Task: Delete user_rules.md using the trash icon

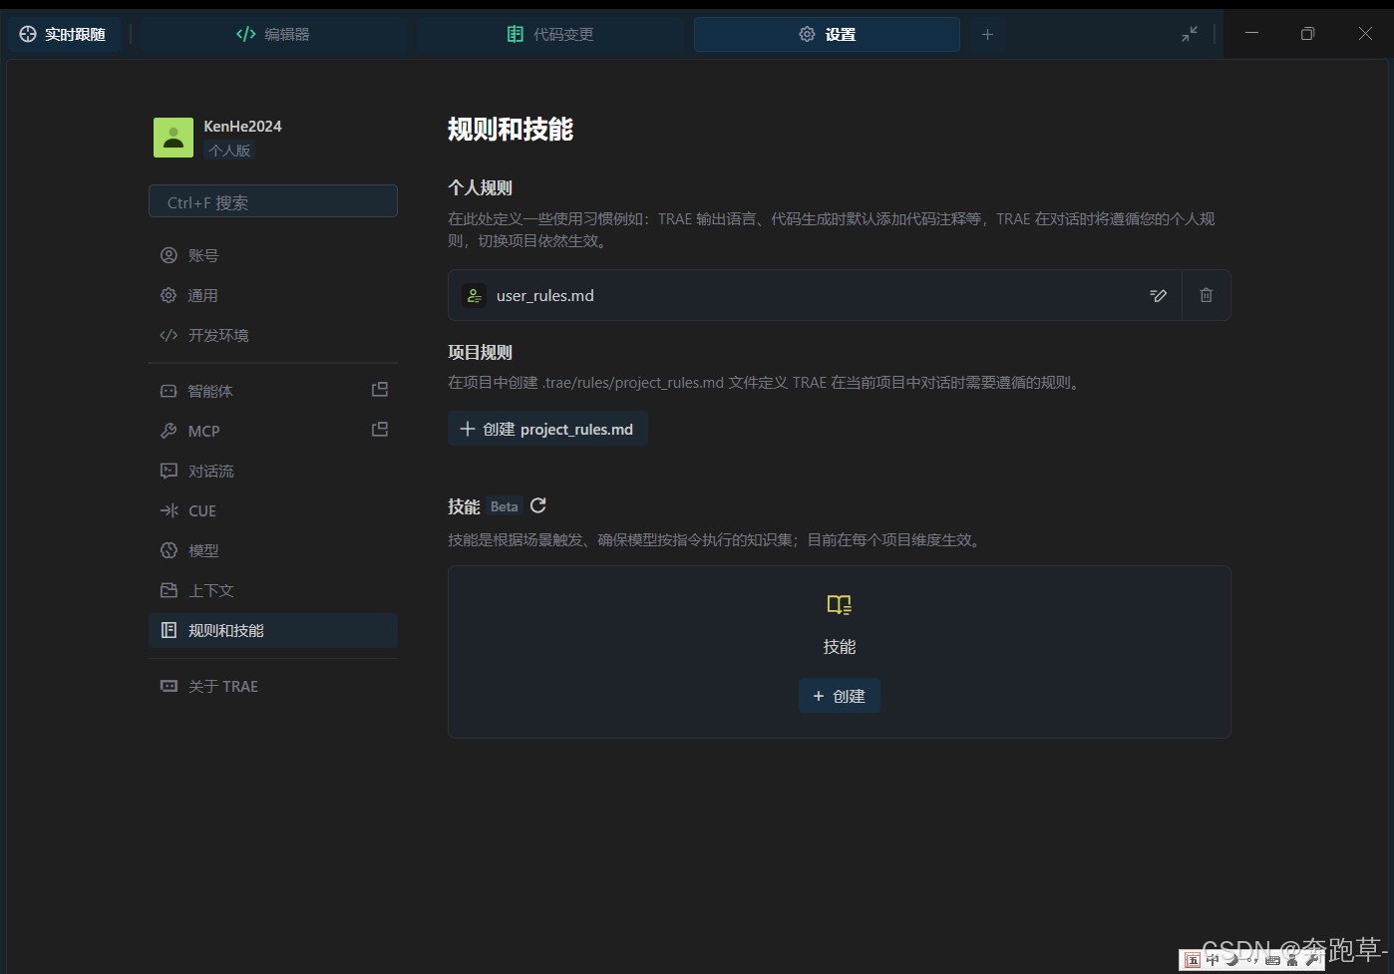Action: tap(1206, 295)
